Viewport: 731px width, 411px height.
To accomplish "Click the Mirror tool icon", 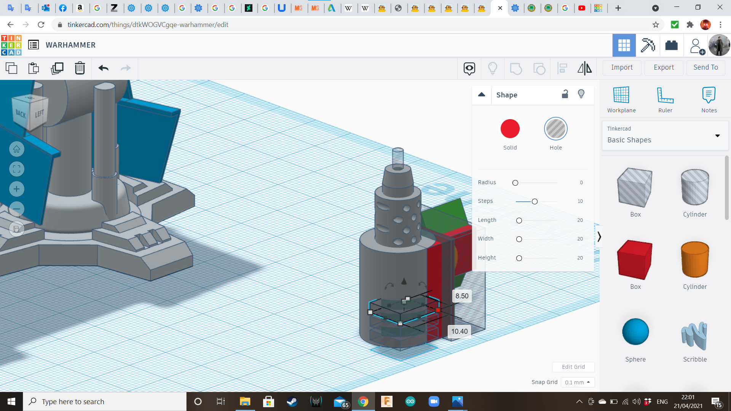I will coord(584,68).
